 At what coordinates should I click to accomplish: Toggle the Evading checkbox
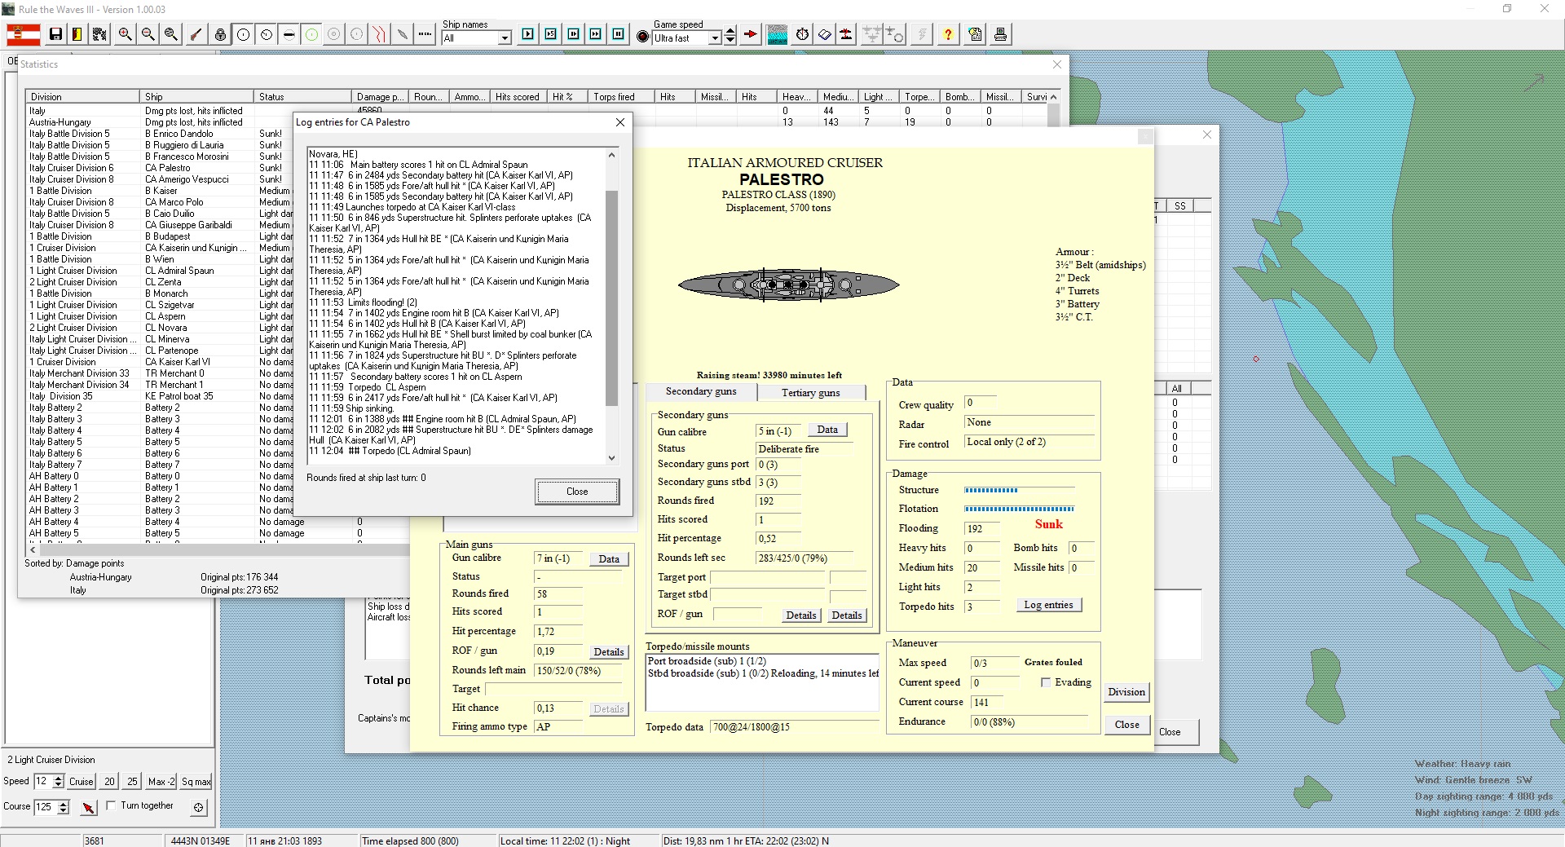[x=1046, y=682]
